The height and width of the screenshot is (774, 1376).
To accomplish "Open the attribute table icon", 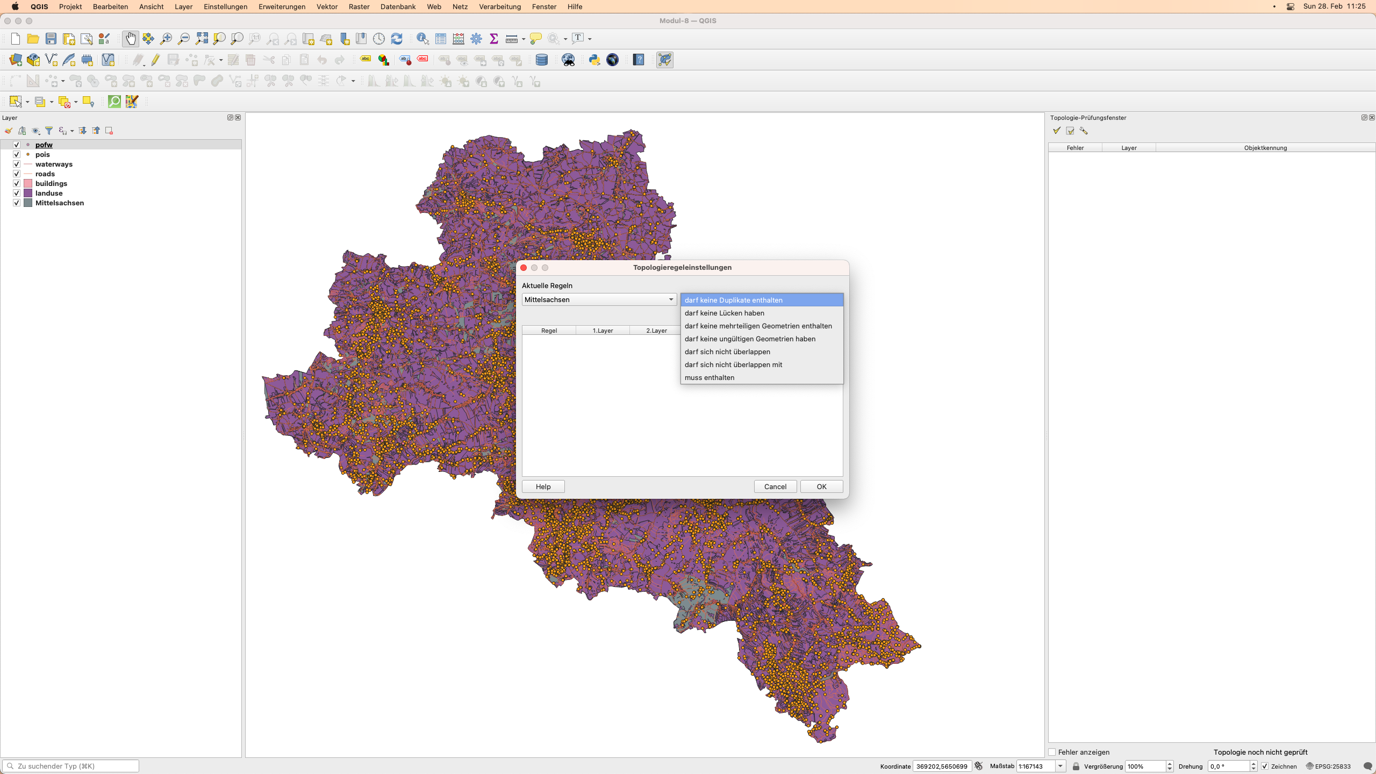I will click(x=441, y=39).
